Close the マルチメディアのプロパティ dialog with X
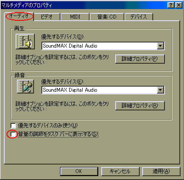Viewport: 184px width, 180px height. tap(179, 5)
